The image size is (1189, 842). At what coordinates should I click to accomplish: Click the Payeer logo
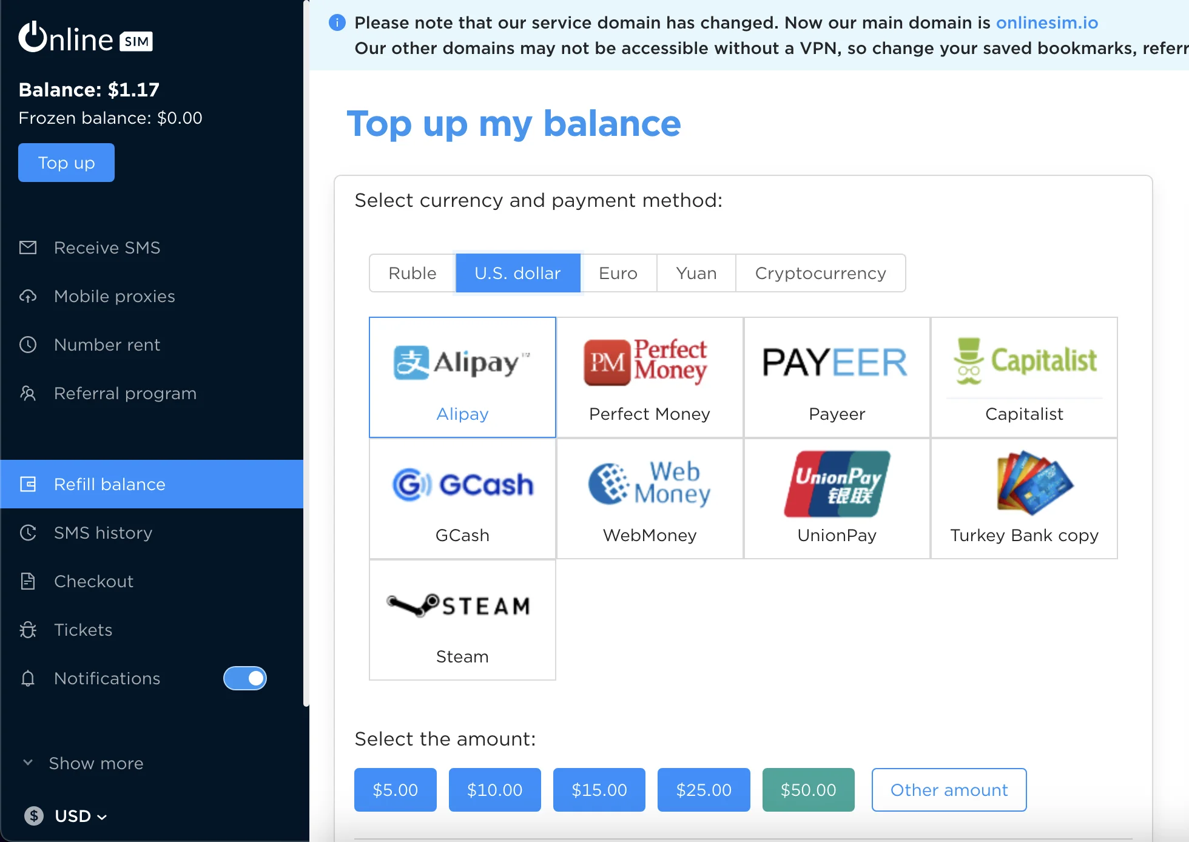click(835, 362)
